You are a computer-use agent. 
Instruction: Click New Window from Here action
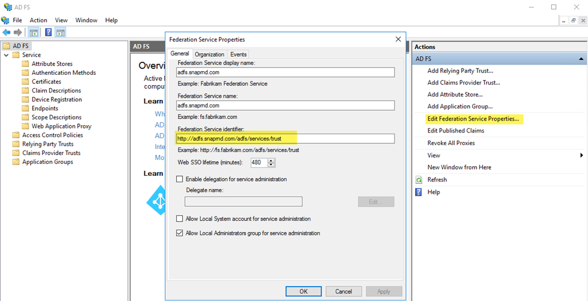click(x=459, y=167)
